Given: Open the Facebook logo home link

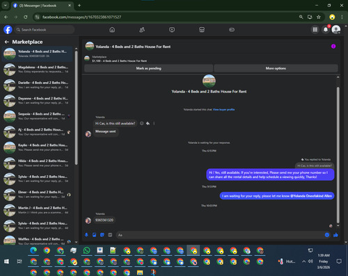Looking at the screenshot, I should pyautogui.click(x=8, y=30).
